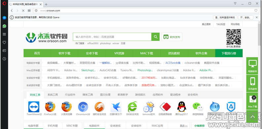Select 系统工具 category tab
Image resolution: width=262 pixels, height=129 pixels.
pyautogui.click(x=53, y=95)
